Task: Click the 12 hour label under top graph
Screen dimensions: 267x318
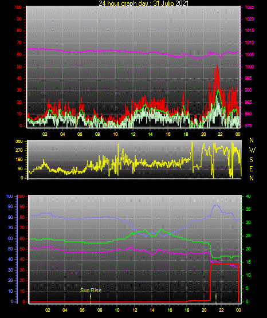Action: coord(133,134)
